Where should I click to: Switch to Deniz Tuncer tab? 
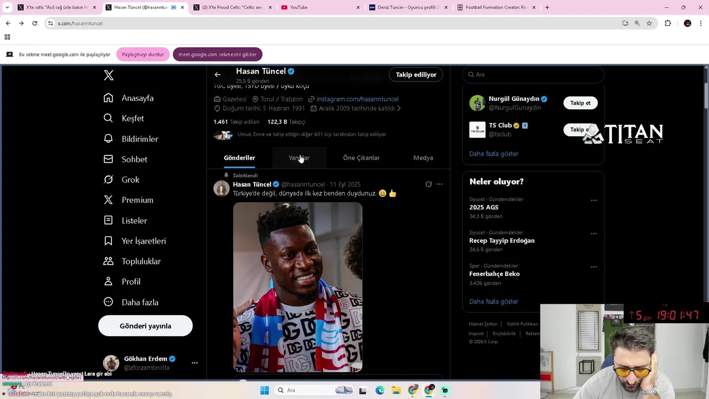(408, 7)
